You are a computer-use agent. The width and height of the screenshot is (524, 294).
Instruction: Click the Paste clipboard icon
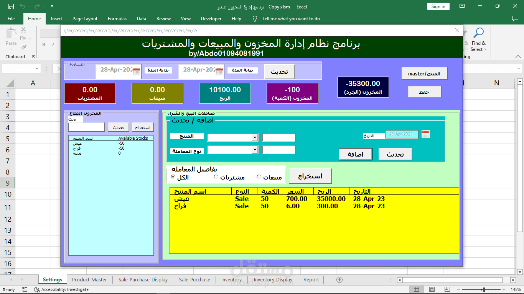(x=11, y=34)
